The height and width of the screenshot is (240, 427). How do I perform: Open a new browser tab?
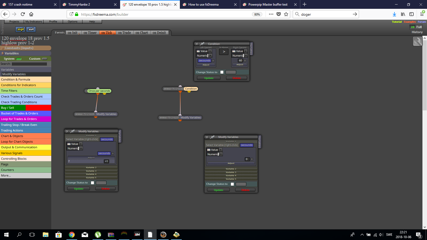(x=305, y=4)
